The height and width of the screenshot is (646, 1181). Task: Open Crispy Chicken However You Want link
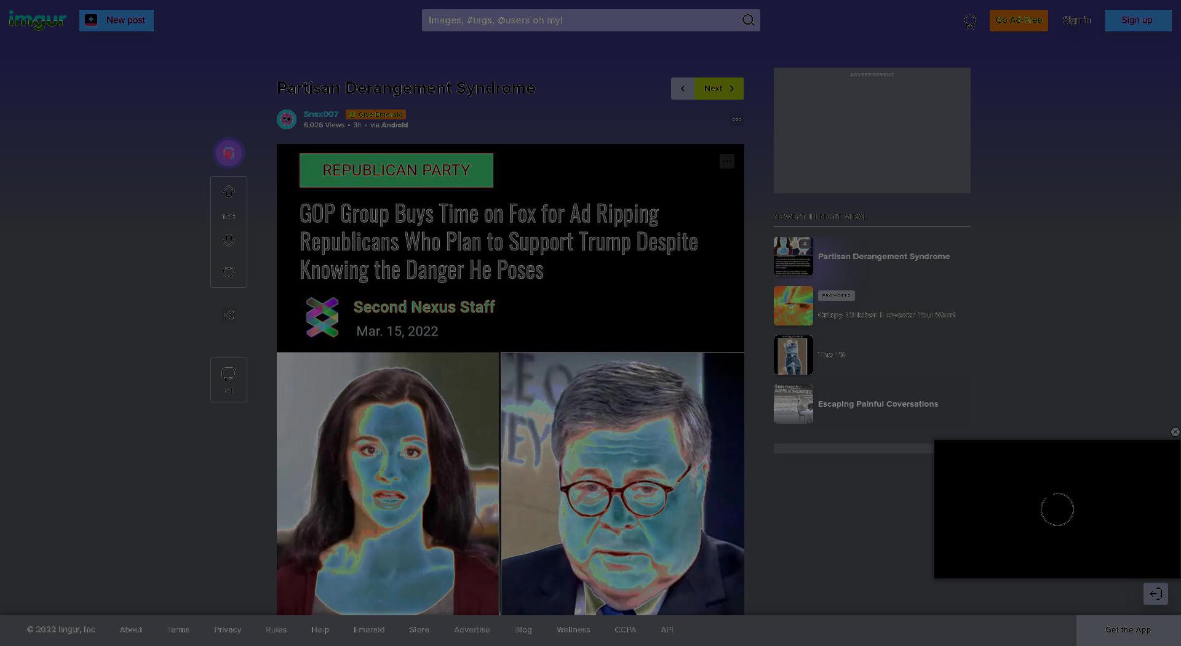click(886, 315)
